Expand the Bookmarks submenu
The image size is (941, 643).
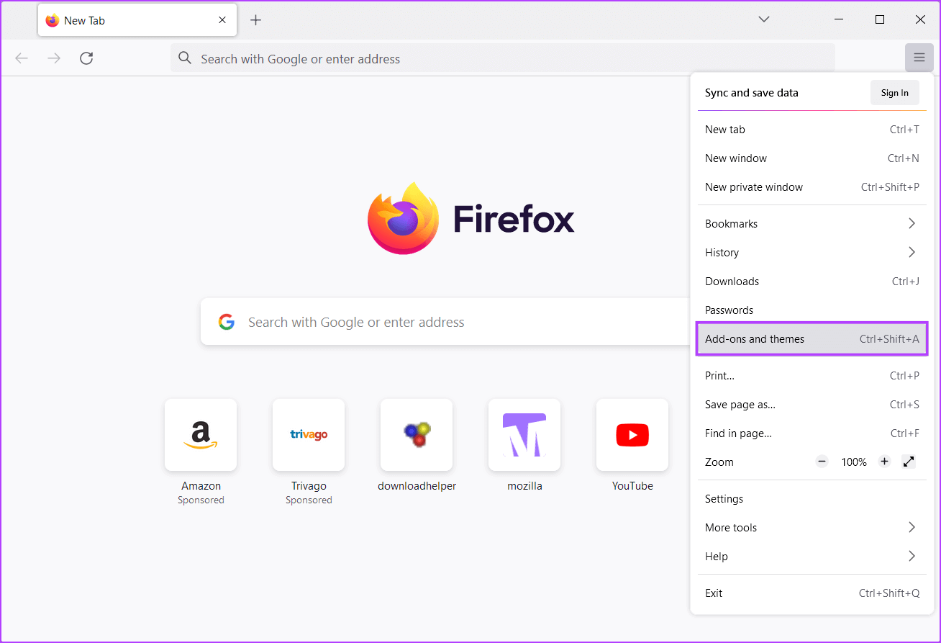812,224
